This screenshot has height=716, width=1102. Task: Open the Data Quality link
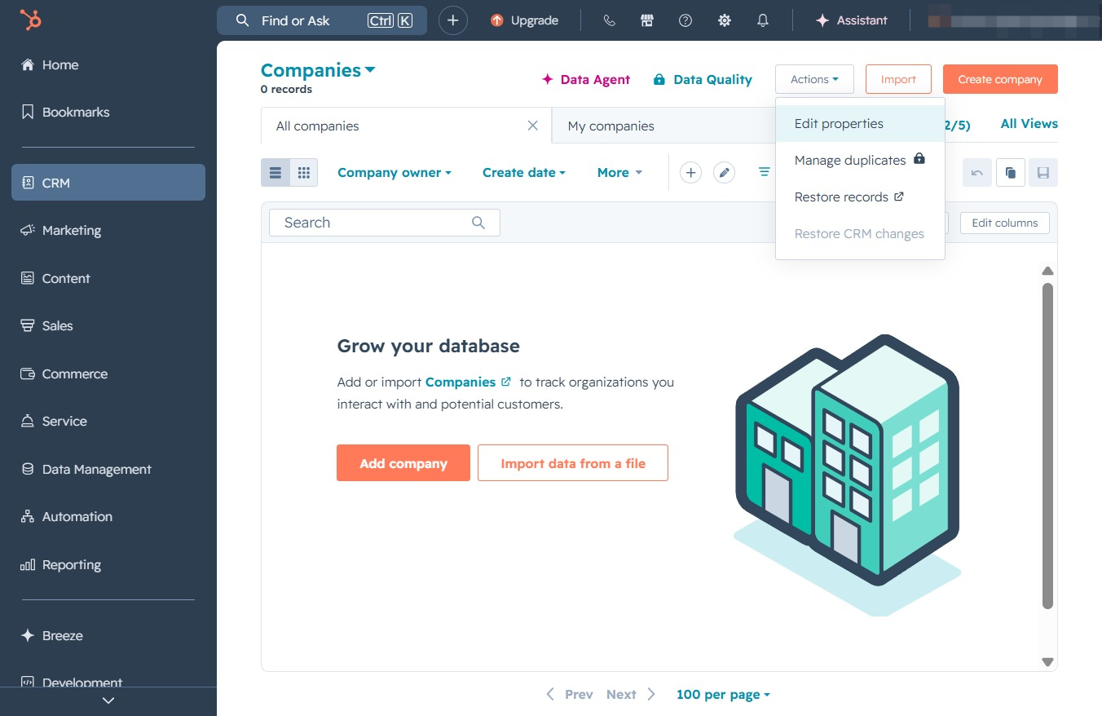[703, 79]
